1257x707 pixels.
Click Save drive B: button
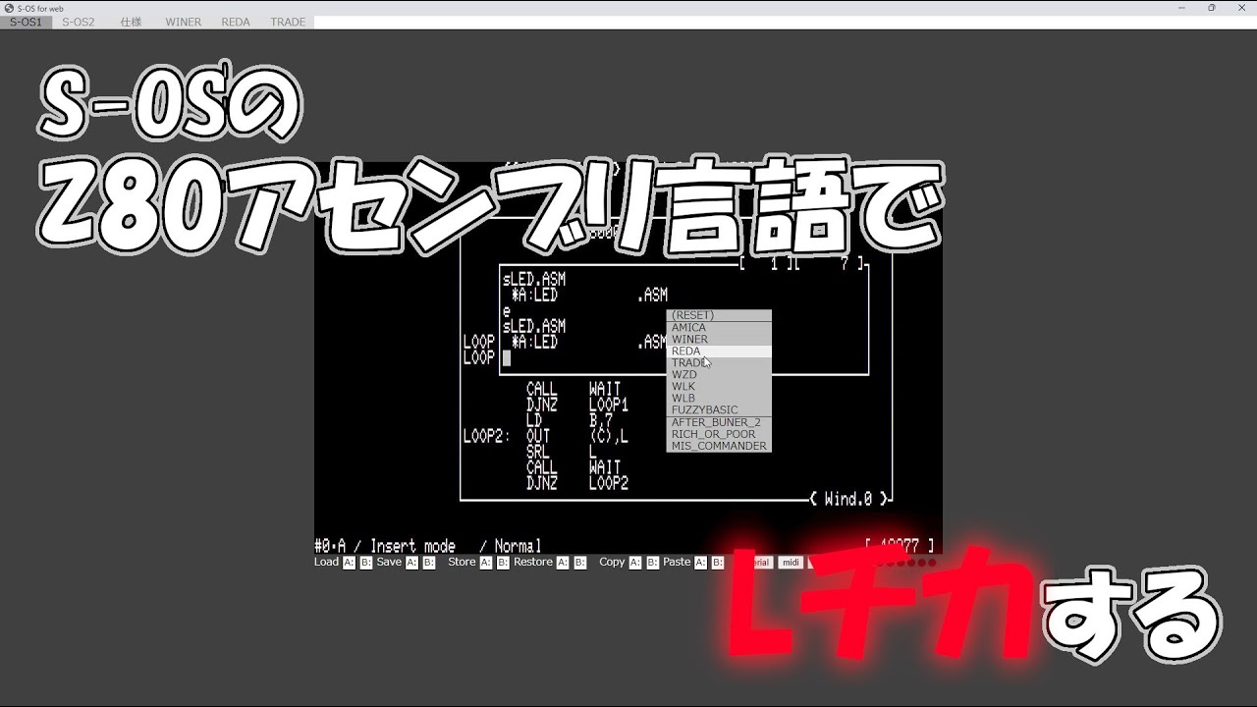coord(429,563)
